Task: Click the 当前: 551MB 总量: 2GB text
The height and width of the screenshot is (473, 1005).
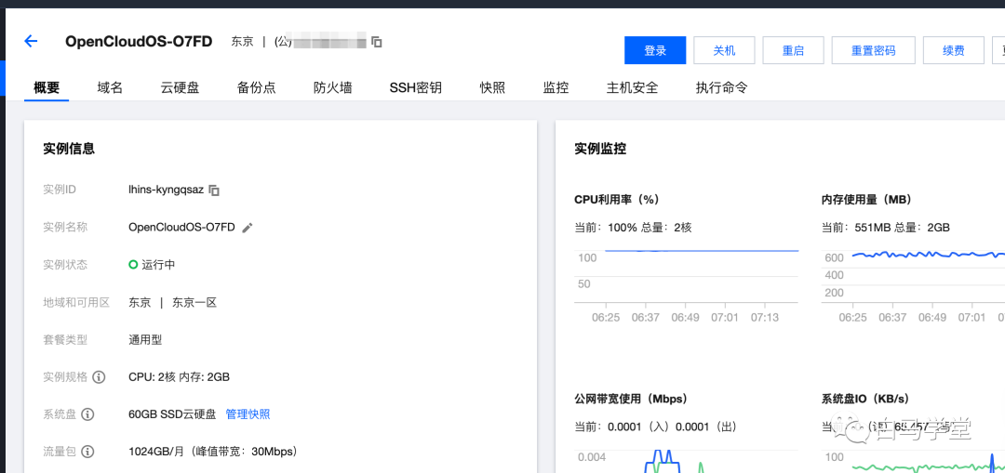Action: tap(886, 228)
